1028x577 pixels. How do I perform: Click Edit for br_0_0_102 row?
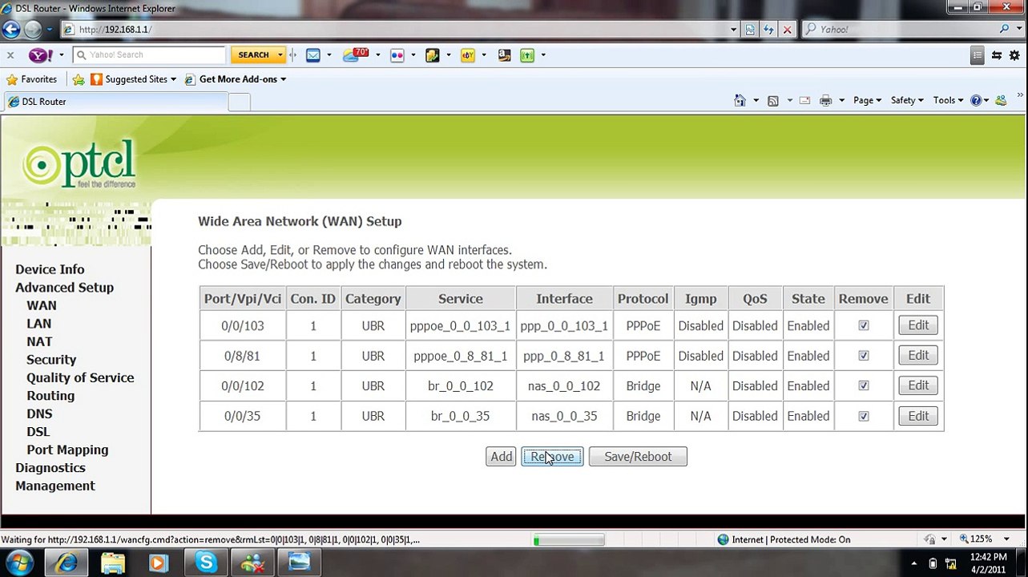(x=918, y=385)
